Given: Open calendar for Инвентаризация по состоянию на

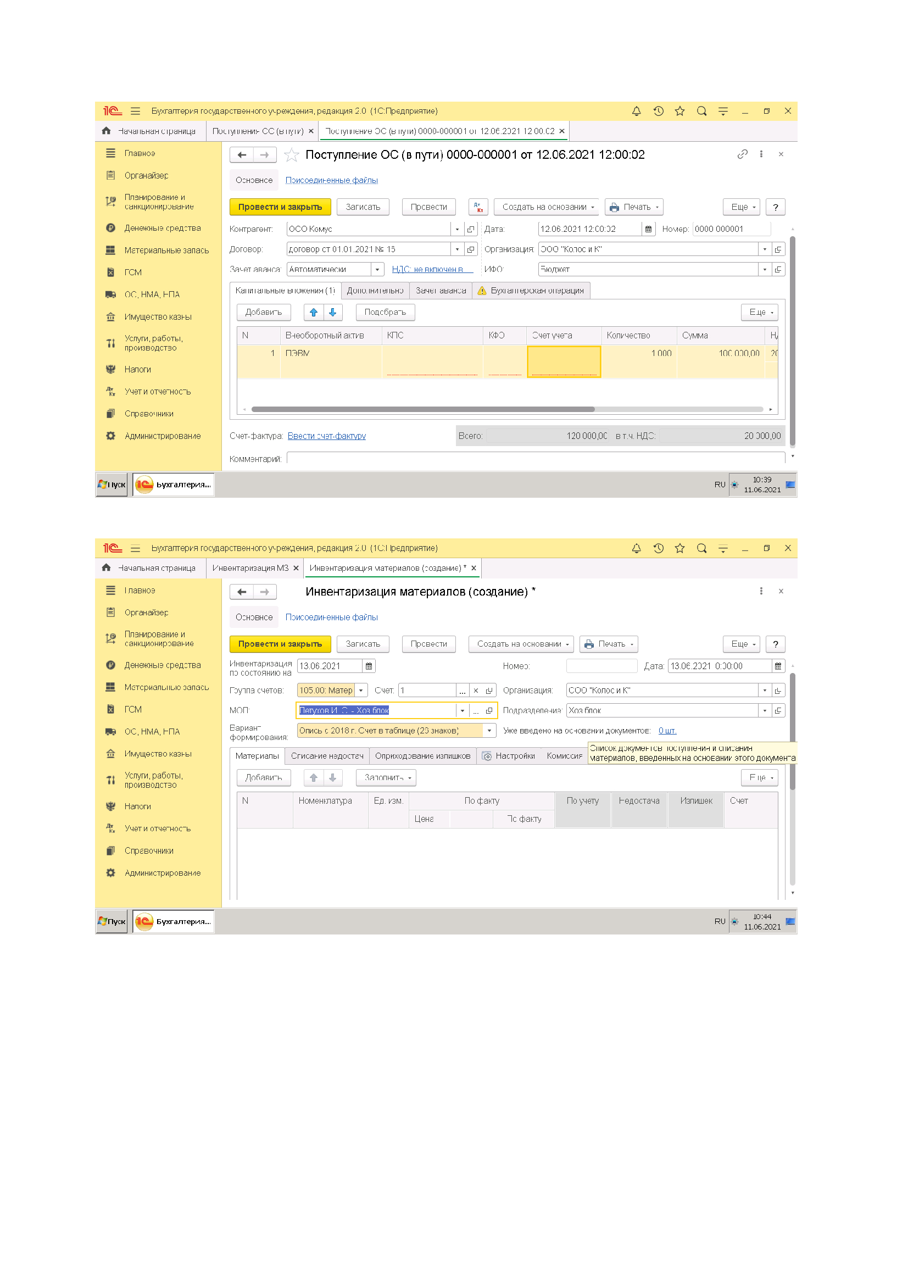Looking at the screenshot, I should click(x=369, y=666).
